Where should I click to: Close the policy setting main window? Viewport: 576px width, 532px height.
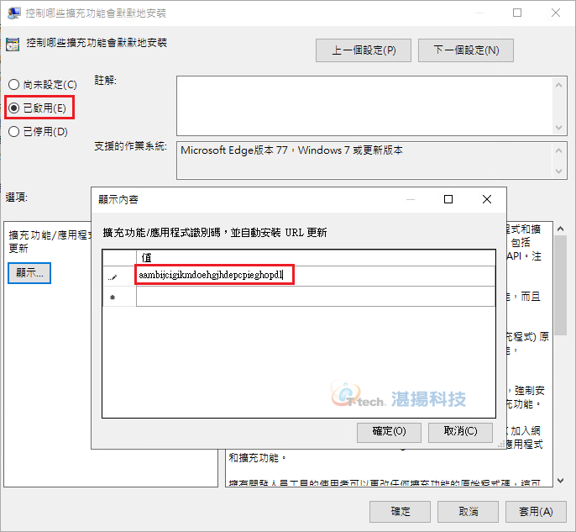click(x=556, y=13)
